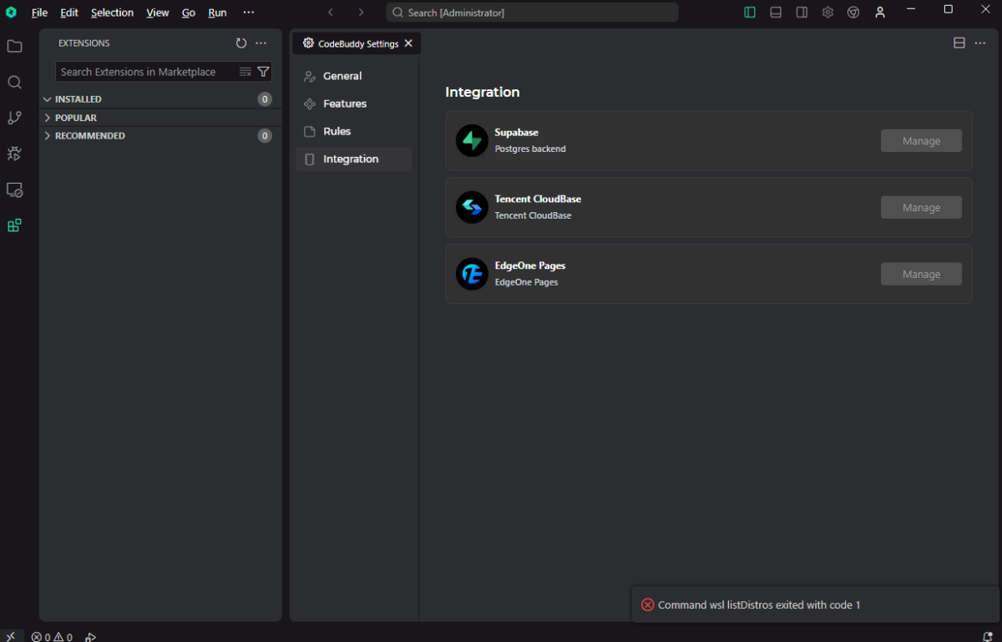Show errors and warnings in status bar
This screenshot has height=642, width=1002.
click(52, 637)
